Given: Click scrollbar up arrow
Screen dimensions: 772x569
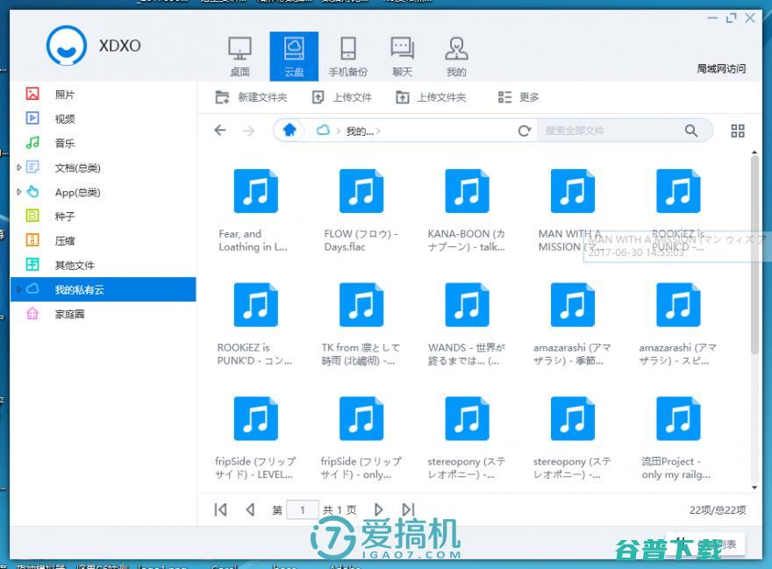Looking at the screenshot, I should pyautogui.click(x=754, y=152).
